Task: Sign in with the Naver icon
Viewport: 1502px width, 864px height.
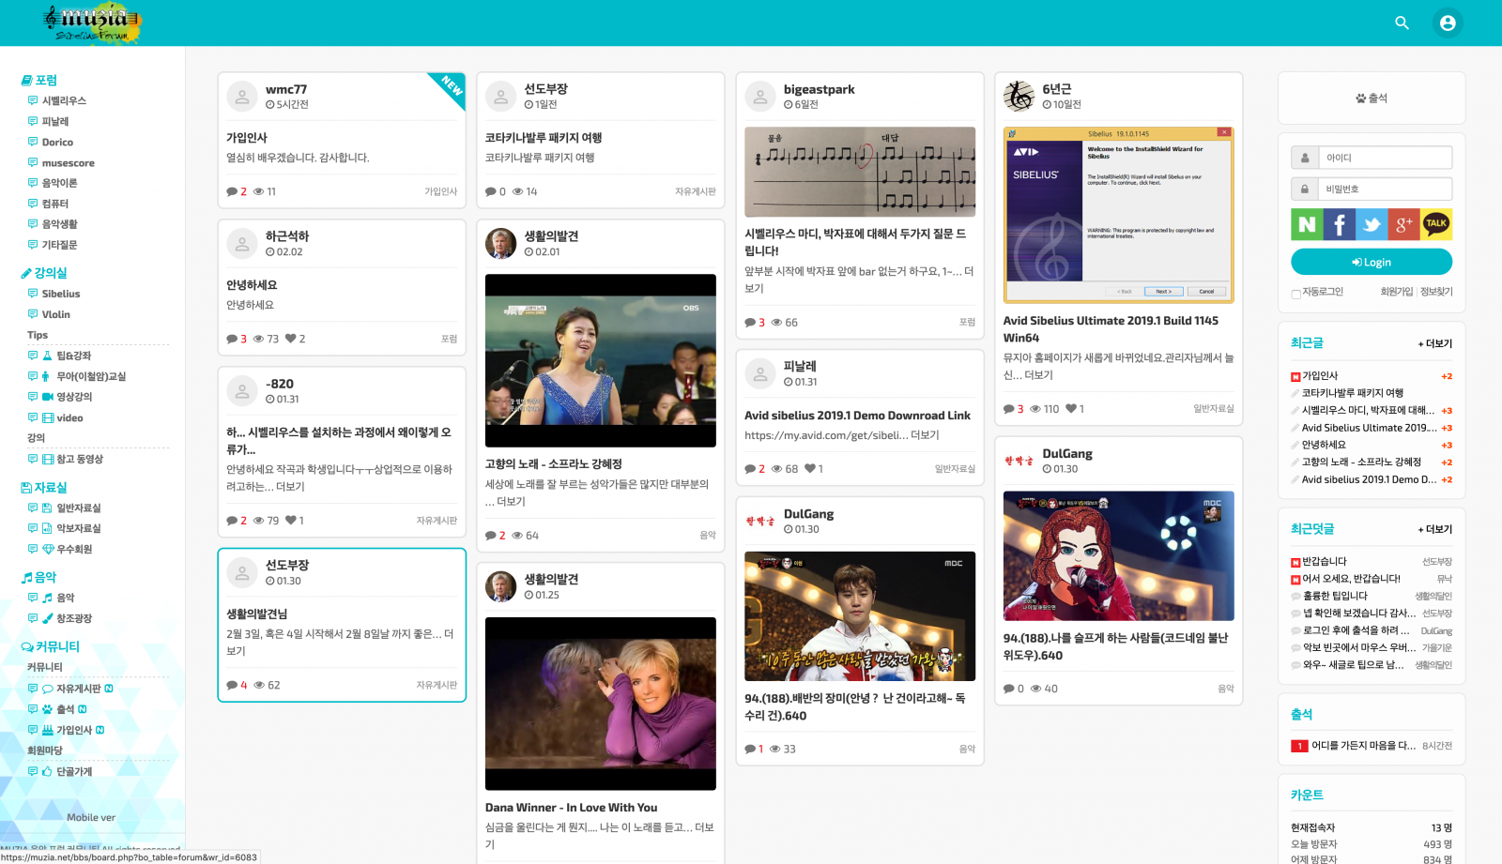Action: click(1307, 224)
